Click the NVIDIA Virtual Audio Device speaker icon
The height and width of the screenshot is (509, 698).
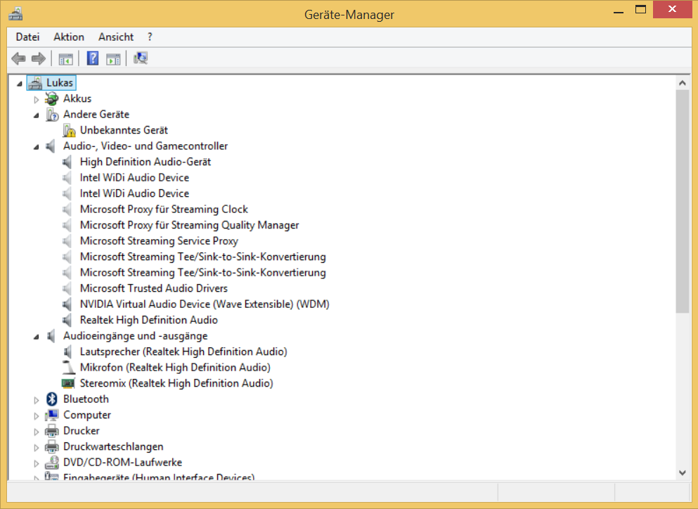[67, 304]
